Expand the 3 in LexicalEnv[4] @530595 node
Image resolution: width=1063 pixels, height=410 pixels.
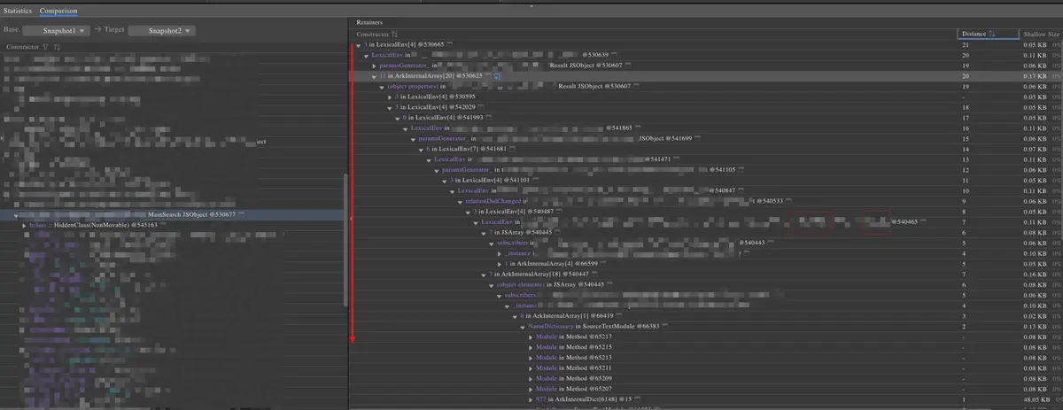point(392,97)
